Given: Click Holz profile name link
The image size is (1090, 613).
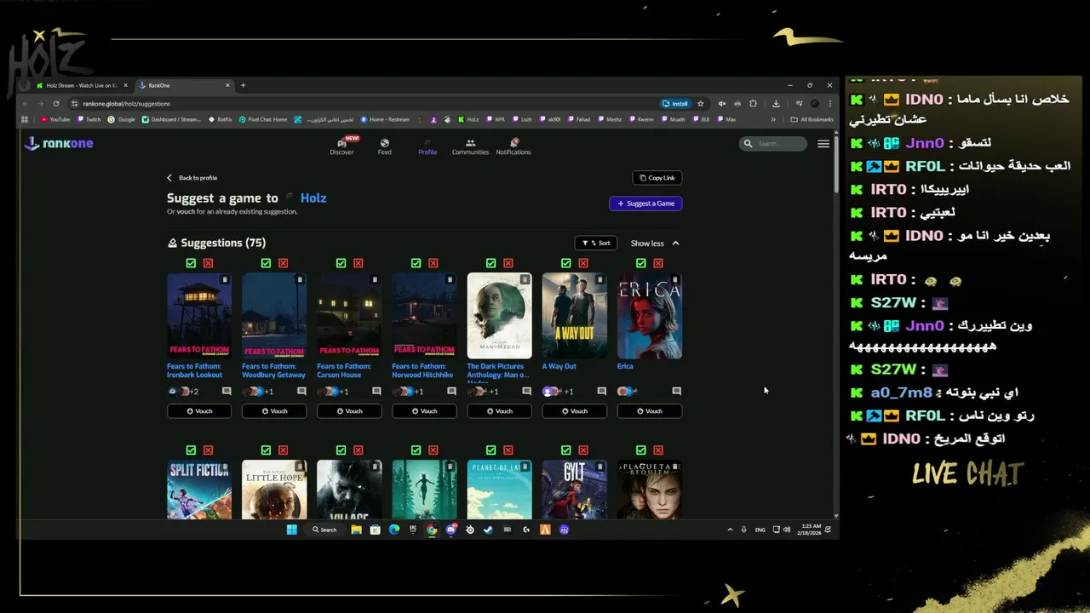Looking at the screenshot, I should click(313, 198).
